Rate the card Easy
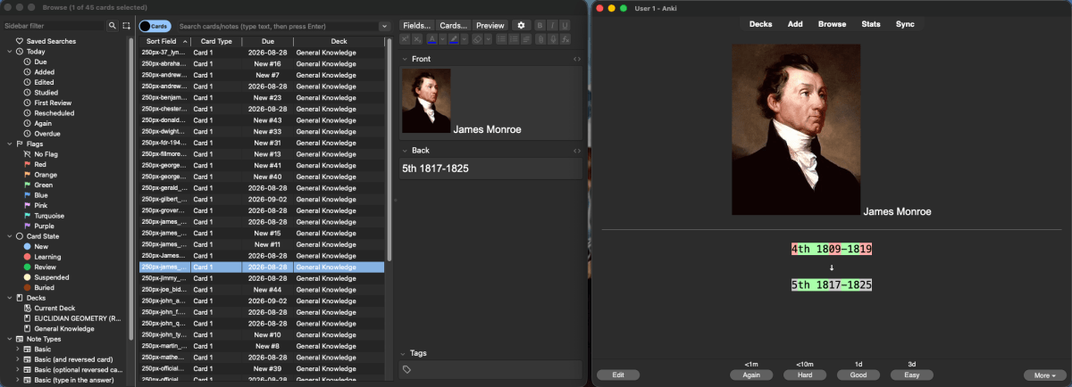 pyautogui.click(x=912, y=375)
